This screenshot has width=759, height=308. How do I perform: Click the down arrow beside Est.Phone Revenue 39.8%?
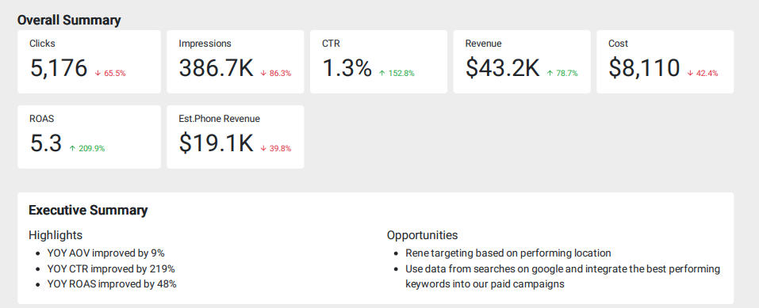(263, 148)
